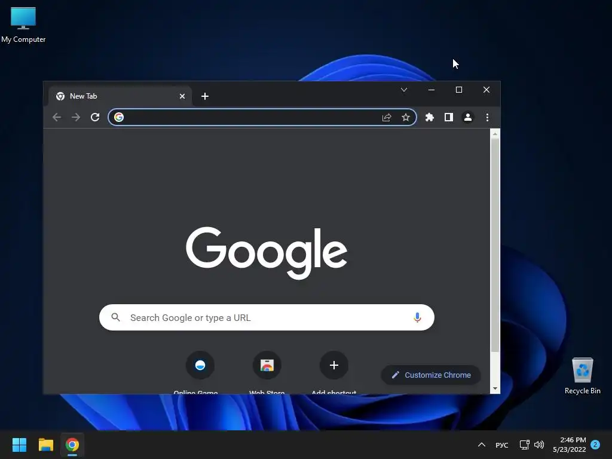
Task: Show hidden tray icons chevron
Action: pyautogui.click(x=482, y=445)
